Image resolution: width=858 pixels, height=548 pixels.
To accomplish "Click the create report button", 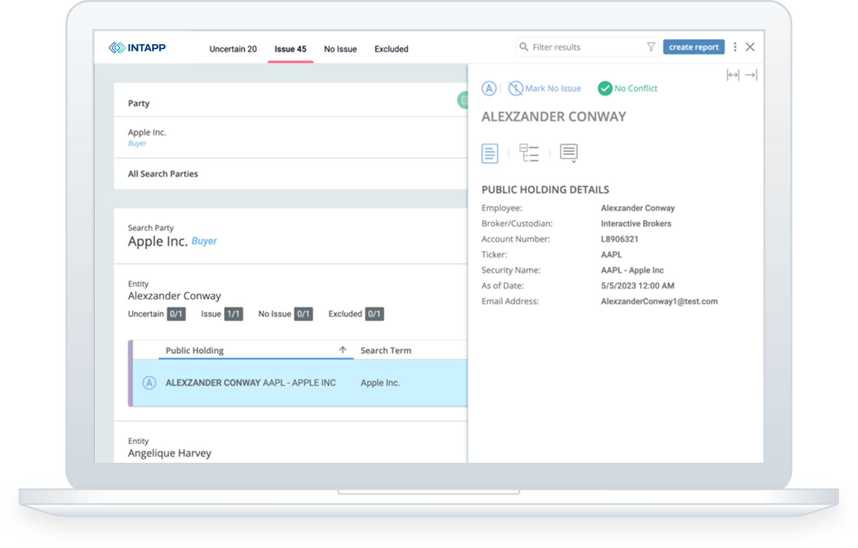I will click(693, 46).
